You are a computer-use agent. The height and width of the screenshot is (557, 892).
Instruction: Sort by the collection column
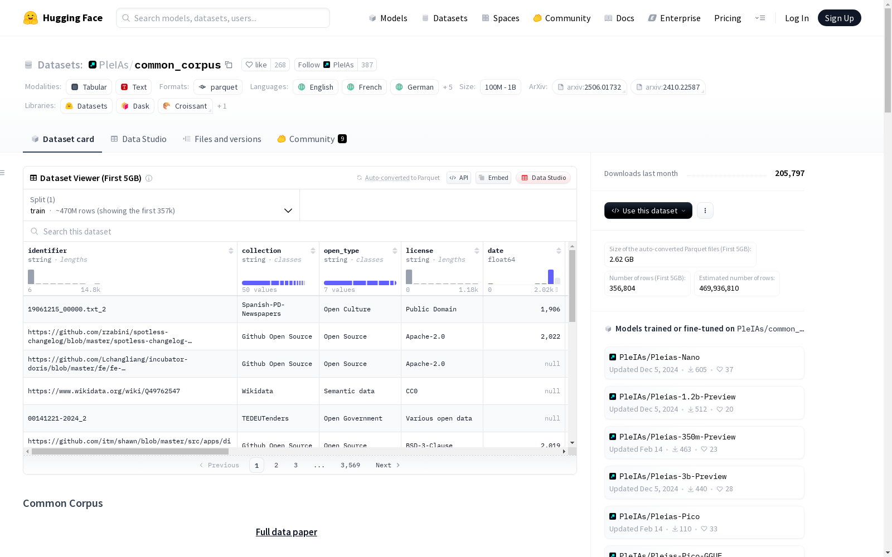313,251
